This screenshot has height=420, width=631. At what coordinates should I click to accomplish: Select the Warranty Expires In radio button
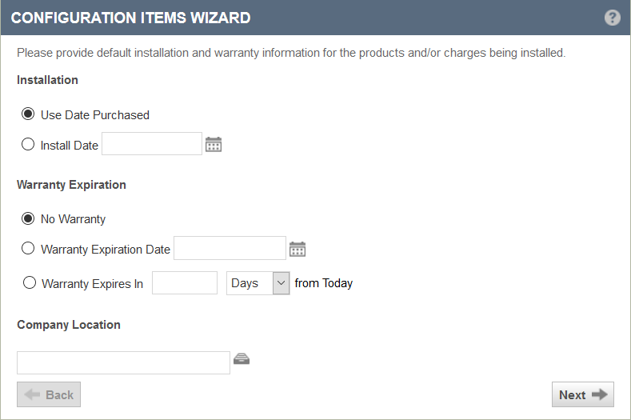click(30, 282)
